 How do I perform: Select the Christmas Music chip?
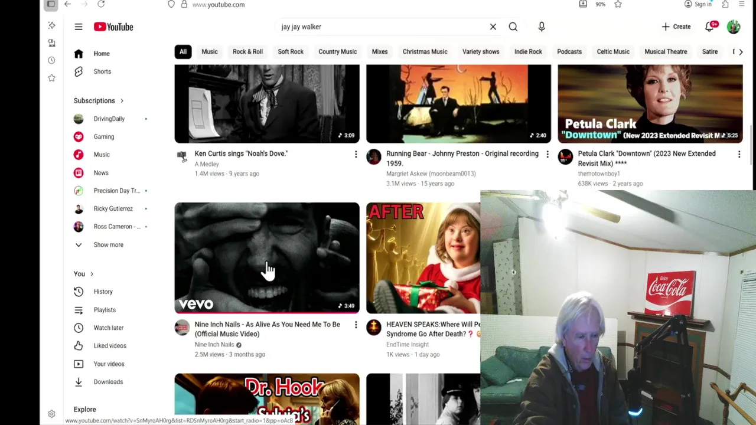425,52
